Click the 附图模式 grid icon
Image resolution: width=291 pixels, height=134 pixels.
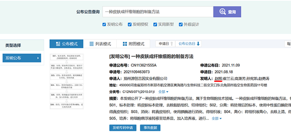click(125, 44)
